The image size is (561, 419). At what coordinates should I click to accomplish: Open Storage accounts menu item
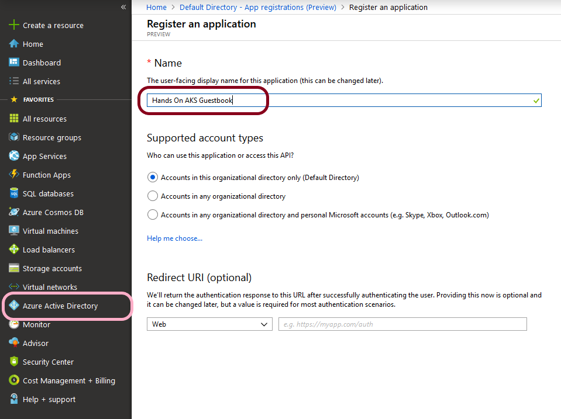click(52, 268)
